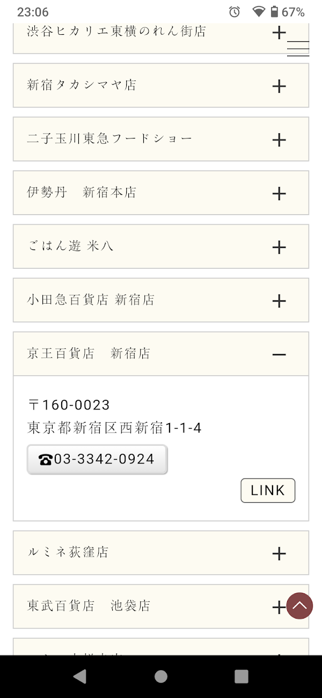Select the 東武百貨店 池袋店 store title

89,606
